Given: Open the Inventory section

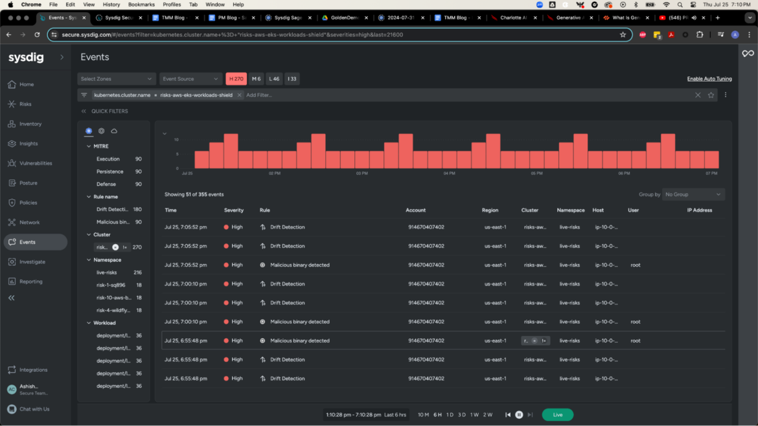Looking at the screenshot, I should click(32, 124).
